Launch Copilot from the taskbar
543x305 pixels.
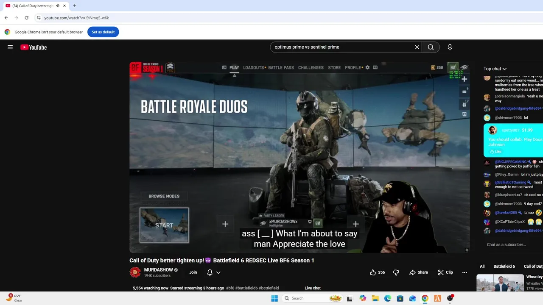coord(363,298)
